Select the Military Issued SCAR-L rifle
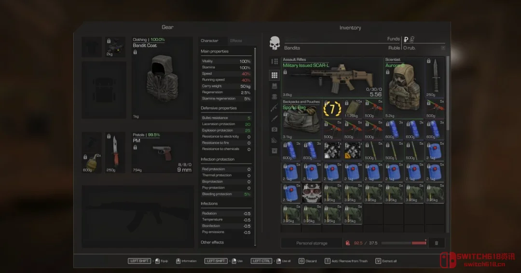The height and width of the screenshot is (273, 521). coord(332,77)
